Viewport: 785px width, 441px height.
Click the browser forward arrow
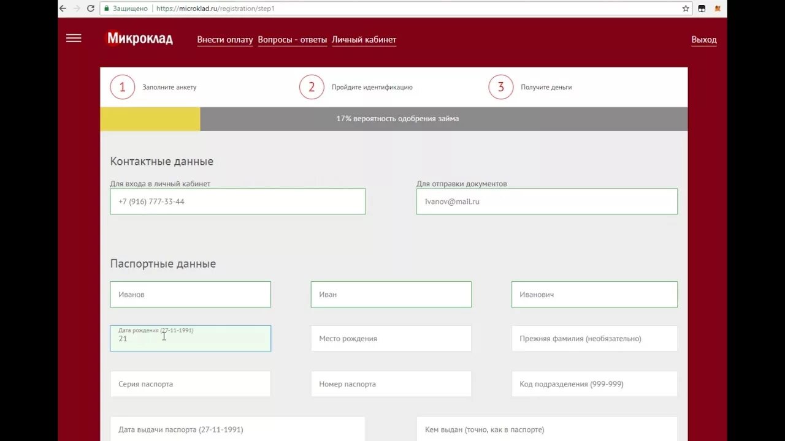(x=77, y=9)
